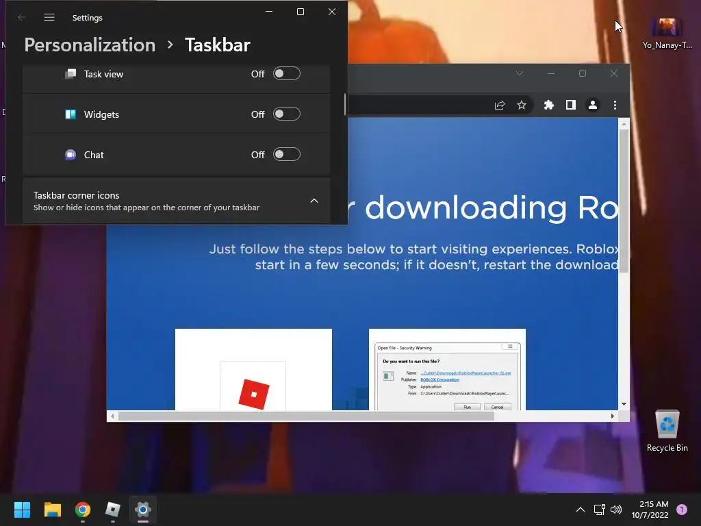
Task: Minimize the Settings window
Action: tap(269, 12)
